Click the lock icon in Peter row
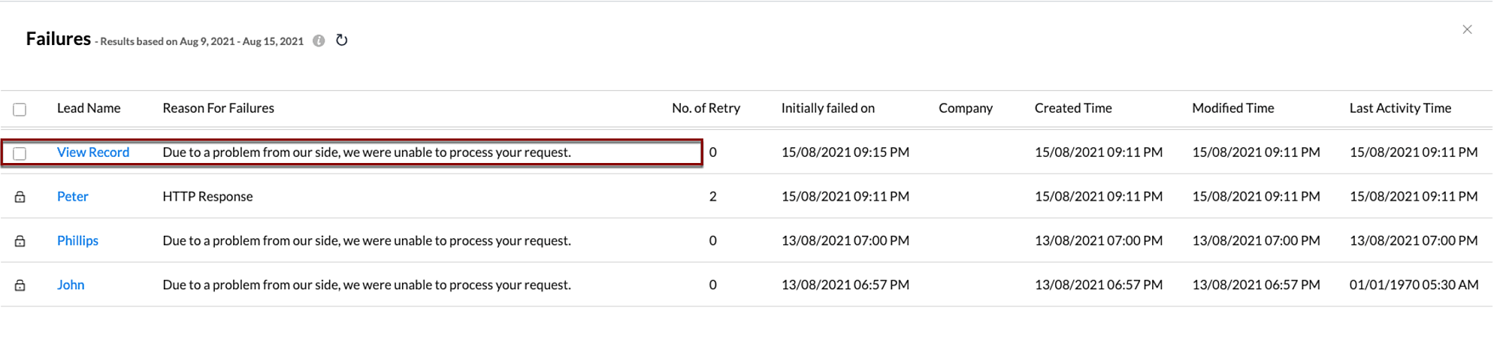Image resolution: width=1503 pixels, height=344 pixels. (20, 197)
